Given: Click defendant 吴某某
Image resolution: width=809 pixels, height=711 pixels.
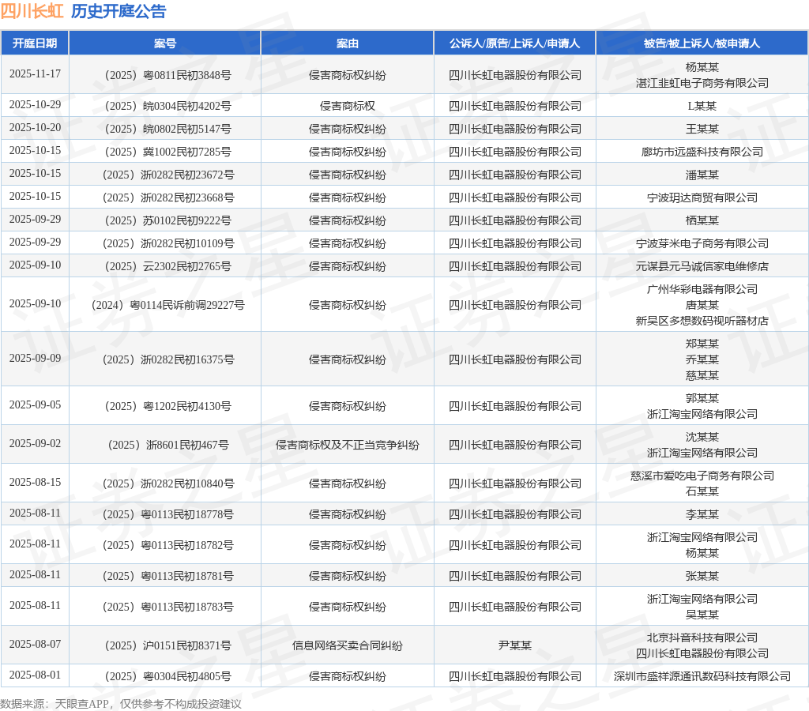Looking at the screenshot, I should pyautogui.click(x=702, y=615).
